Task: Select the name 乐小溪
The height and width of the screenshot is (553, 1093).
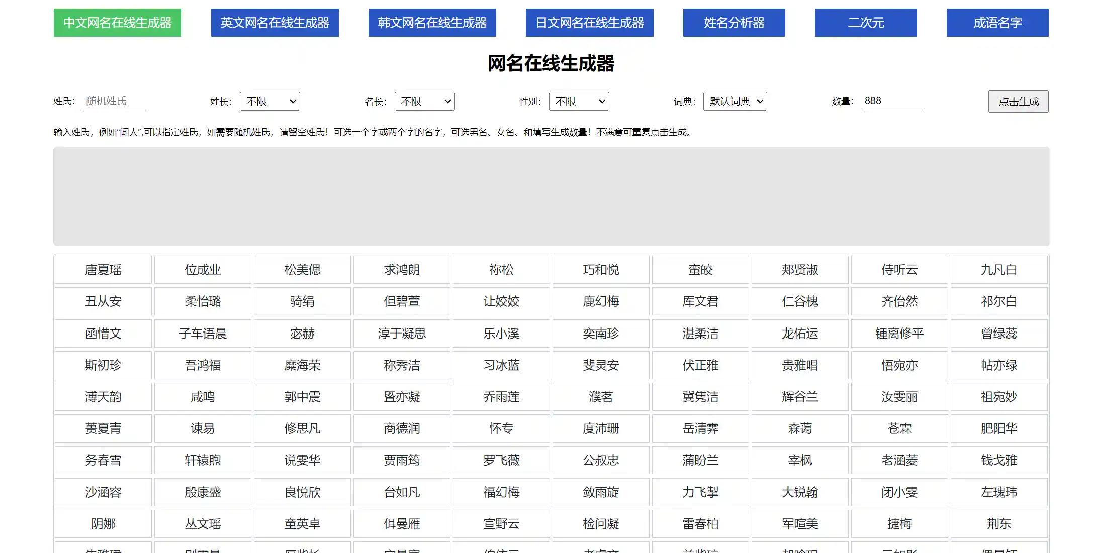Action: click(501, 334)
